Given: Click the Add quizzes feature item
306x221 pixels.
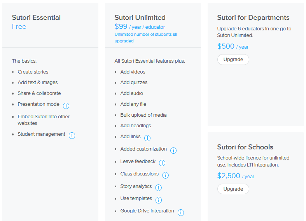Looking at the screenshot, I should 134,82.
